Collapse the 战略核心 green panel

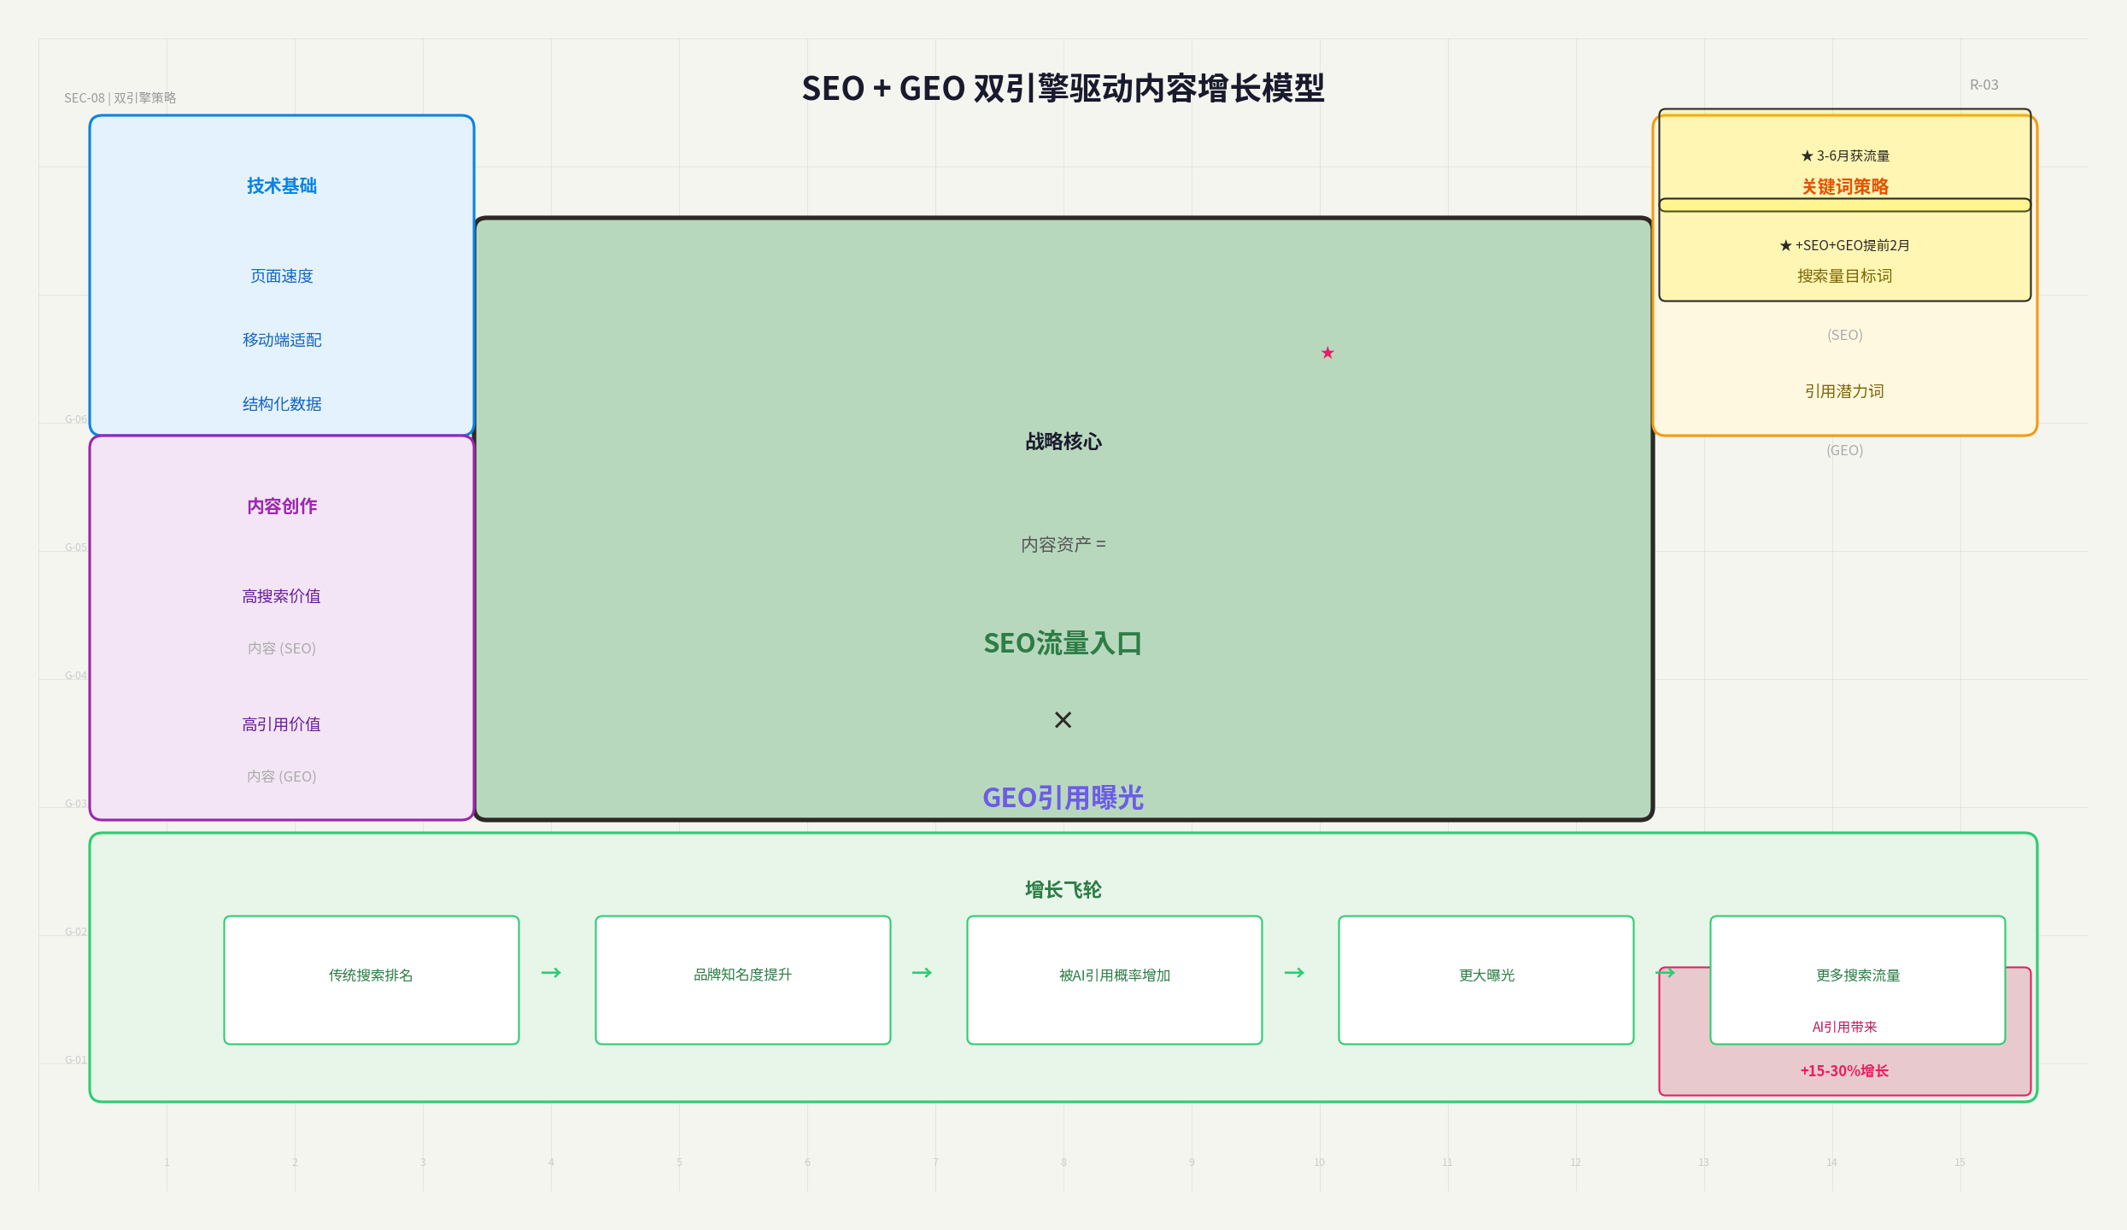(1062, 442)
